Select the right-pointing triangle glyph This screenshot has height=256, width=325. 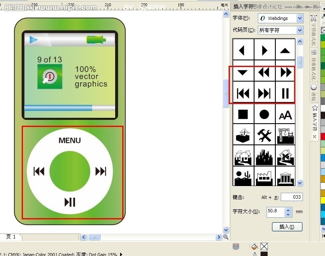(x=265, y=50)
